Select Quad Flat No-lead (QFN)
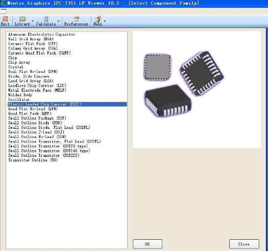The height and width of the screenshot is (251, 268). tap(33, 109)
